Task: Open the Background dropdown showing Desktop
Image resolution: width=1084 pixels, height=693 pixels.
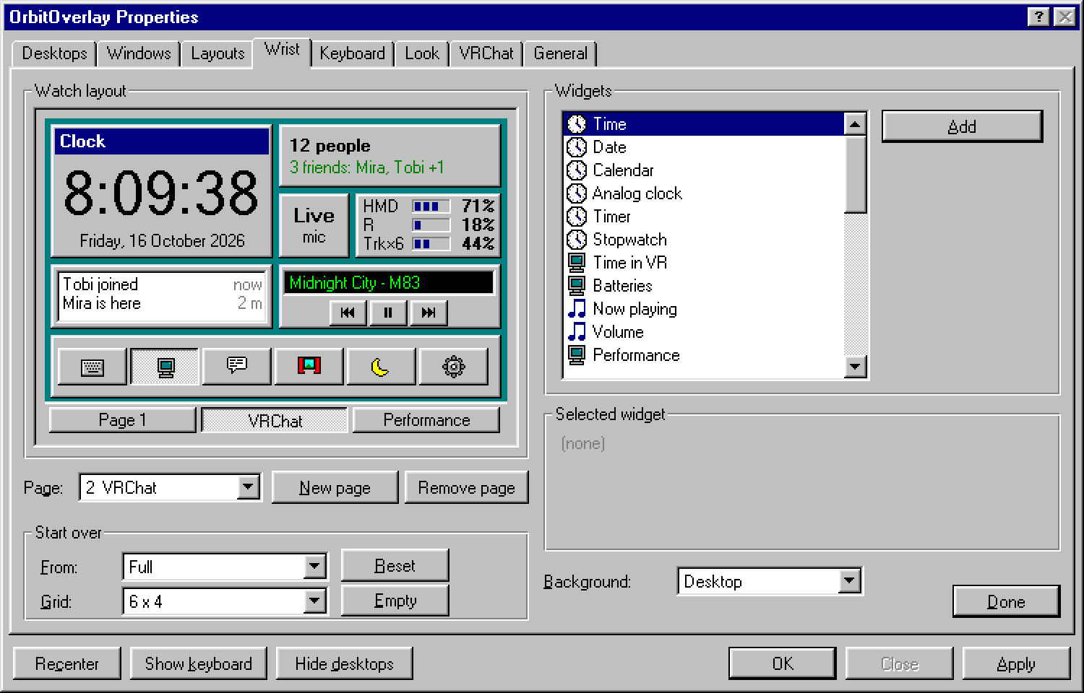Action: pyautogui.click(x=849, y=581)
